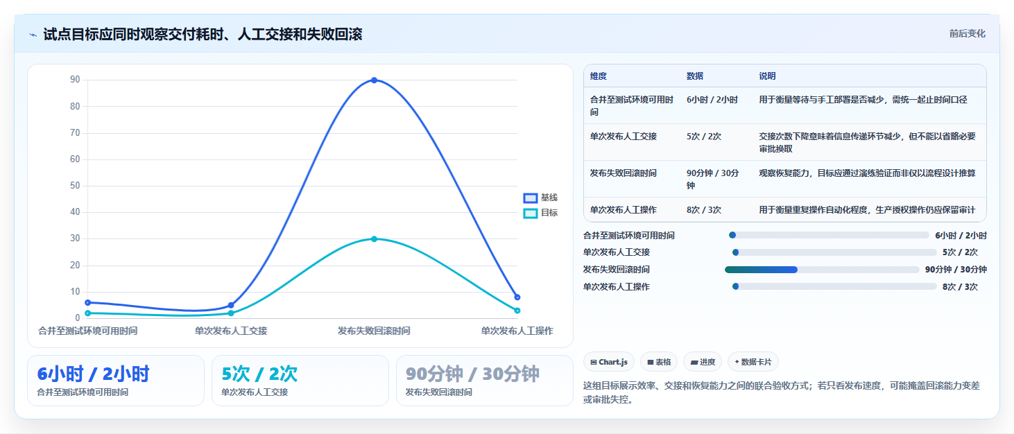Click description starting 用于衡量等待与手工部署
Screen dimensions: 1014x434
(x=863, y=100)
